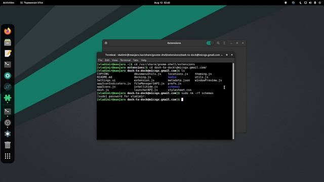The height and width of the screenshot is (182, 324).
Task: Open the dark orbit-shaped dock icon
Action: point(8,87)
